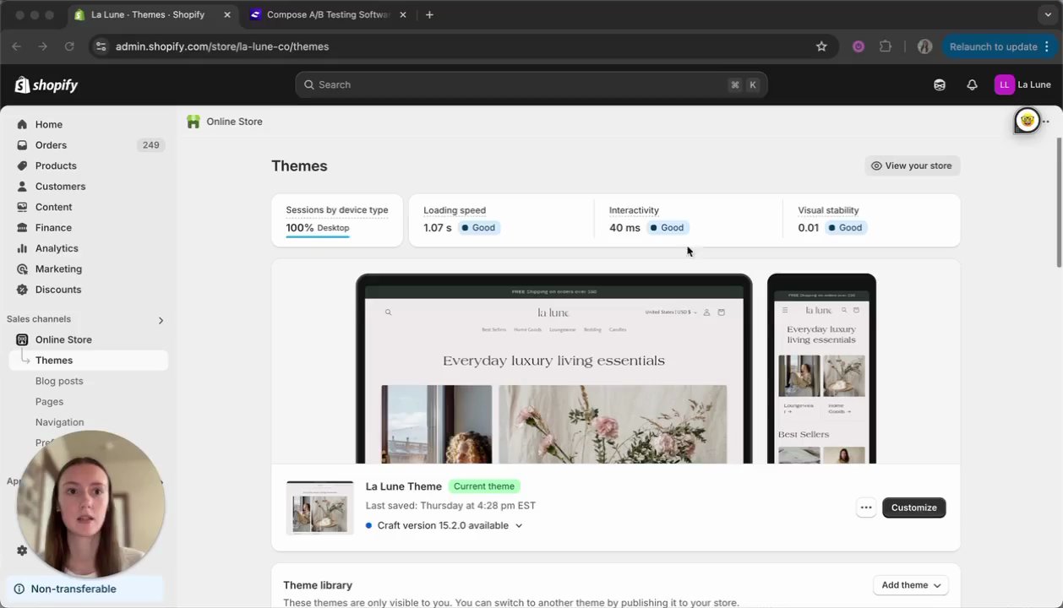Click the page vertical scrollbar
Viewport: 1063px width, 608px height.
point(1059,201)
